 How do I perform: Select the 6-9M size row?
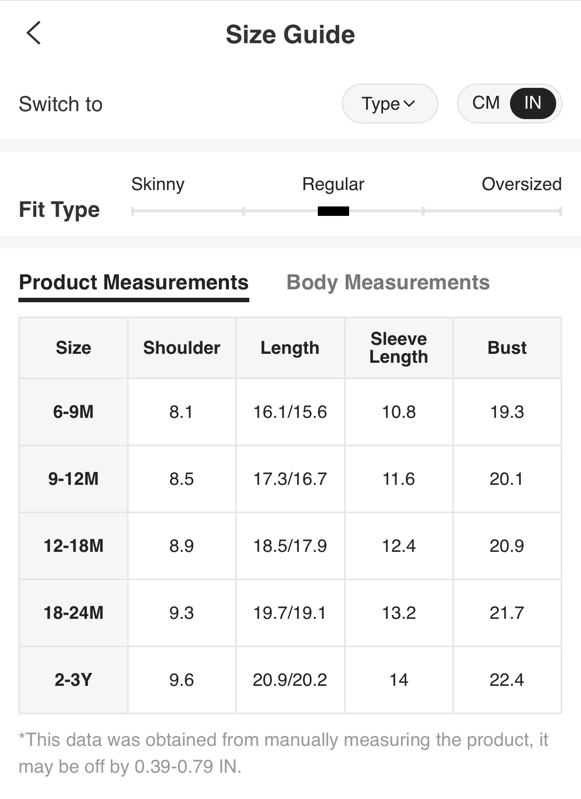73,412
